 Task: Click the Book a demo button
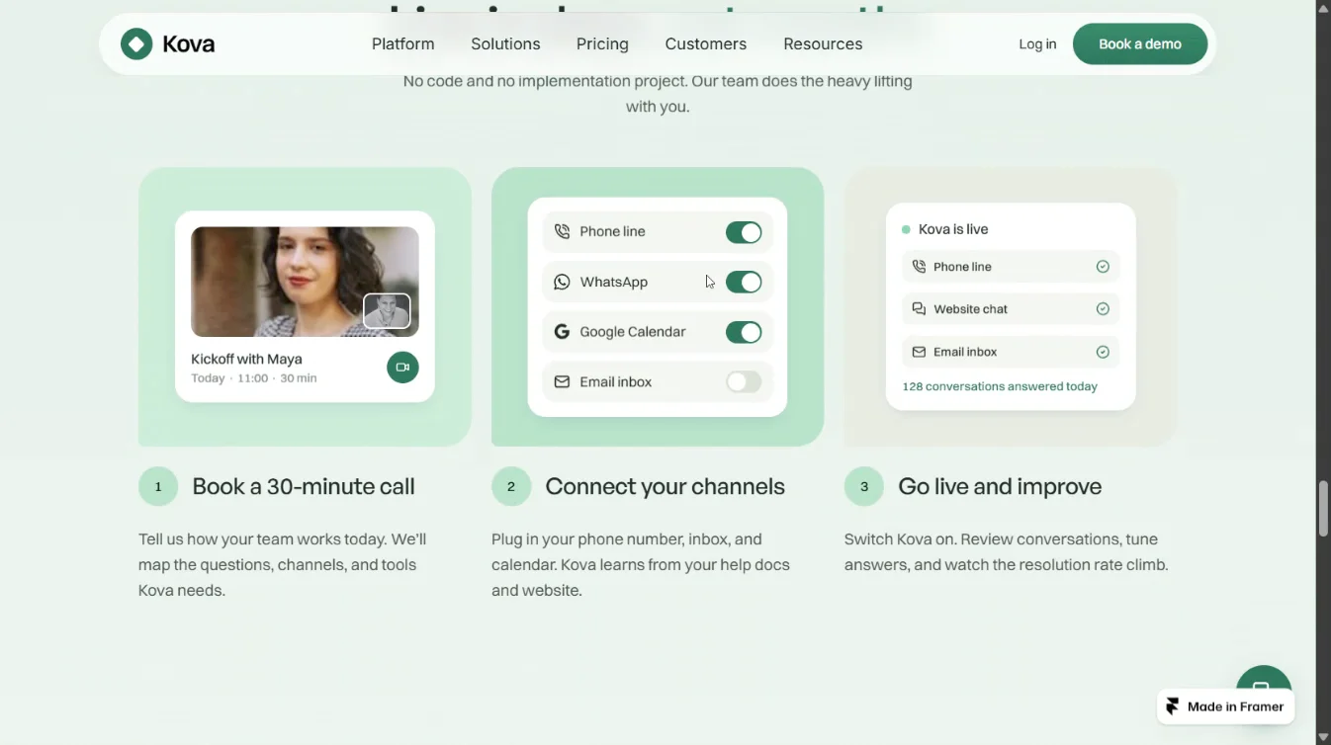[x=1140, y=43]
